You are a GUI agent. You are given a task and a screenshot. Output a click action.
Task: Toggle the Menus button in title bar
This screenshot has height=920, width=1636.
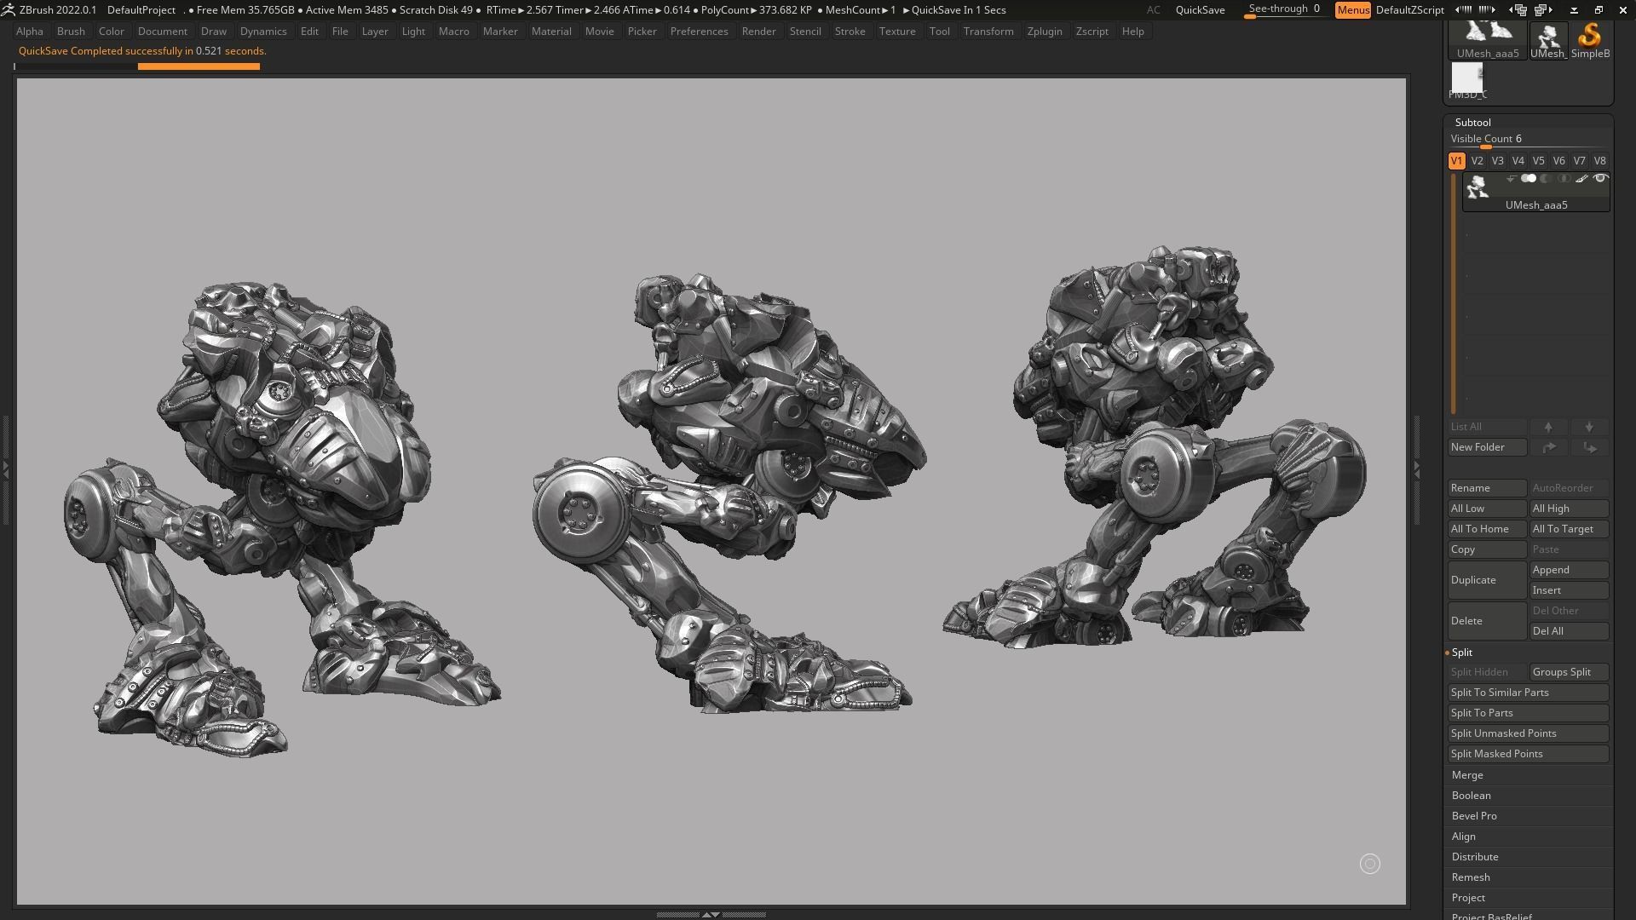(1352, 10)
